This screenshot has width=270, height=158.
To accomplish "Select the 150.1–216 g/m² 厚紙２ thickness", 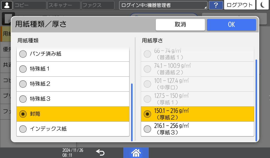I will tap(197, 114).
